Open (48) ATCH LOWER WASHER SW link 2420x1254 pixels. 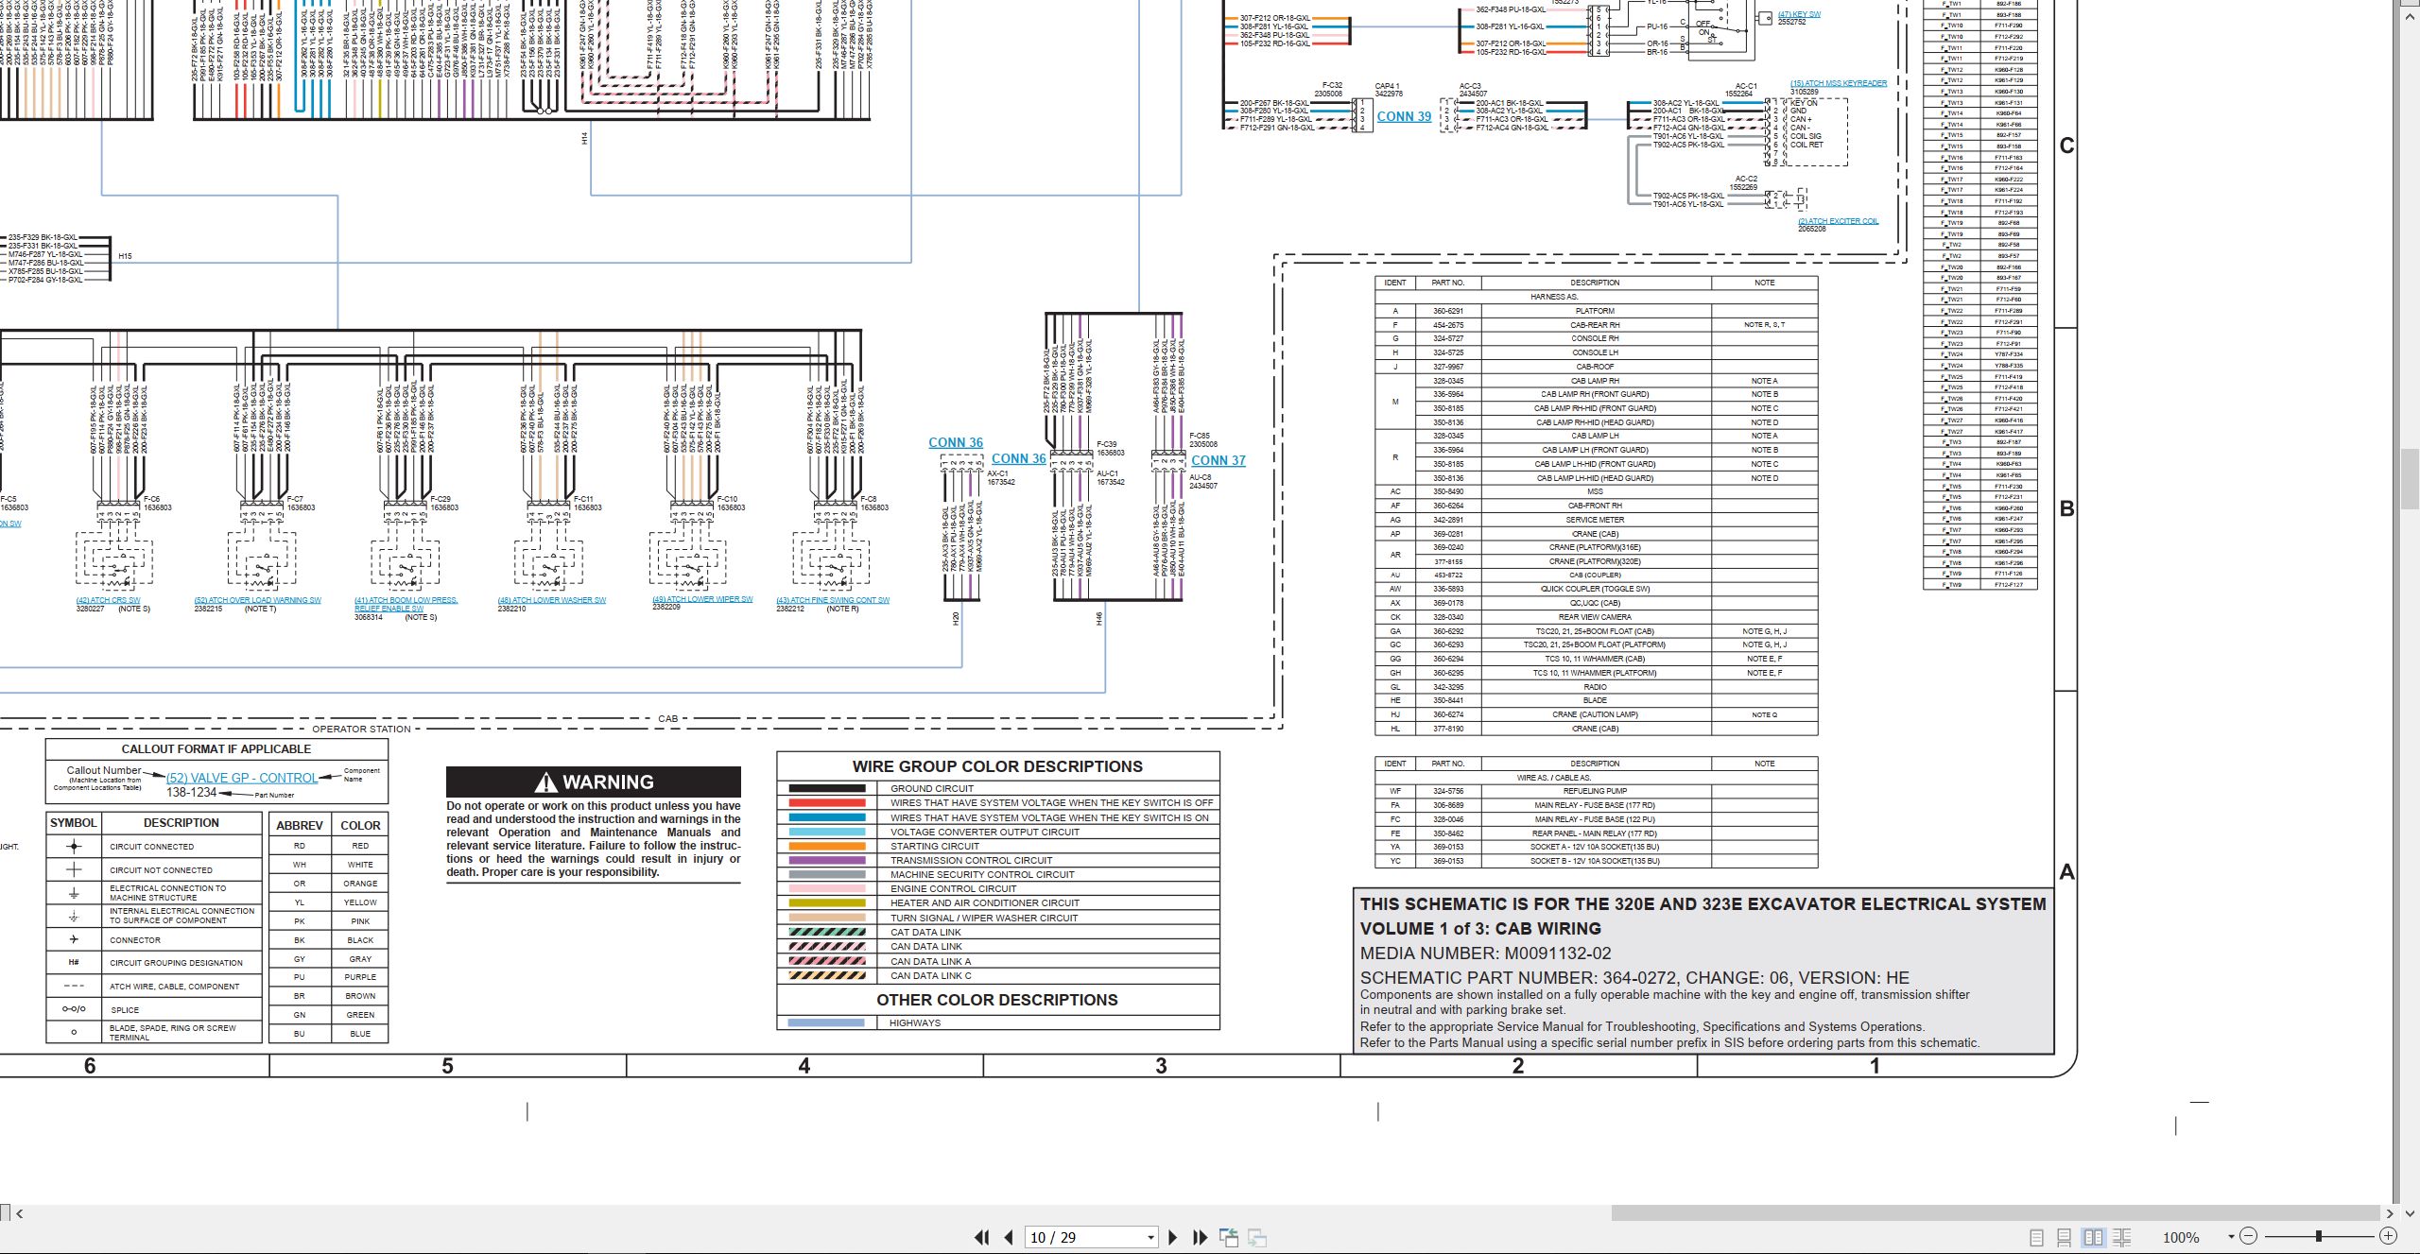(x=551, y=600)
